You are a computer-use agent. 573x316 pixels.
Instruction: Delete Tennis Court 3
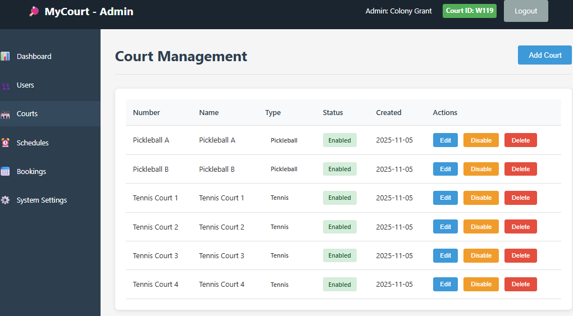[x=521, y=255]
